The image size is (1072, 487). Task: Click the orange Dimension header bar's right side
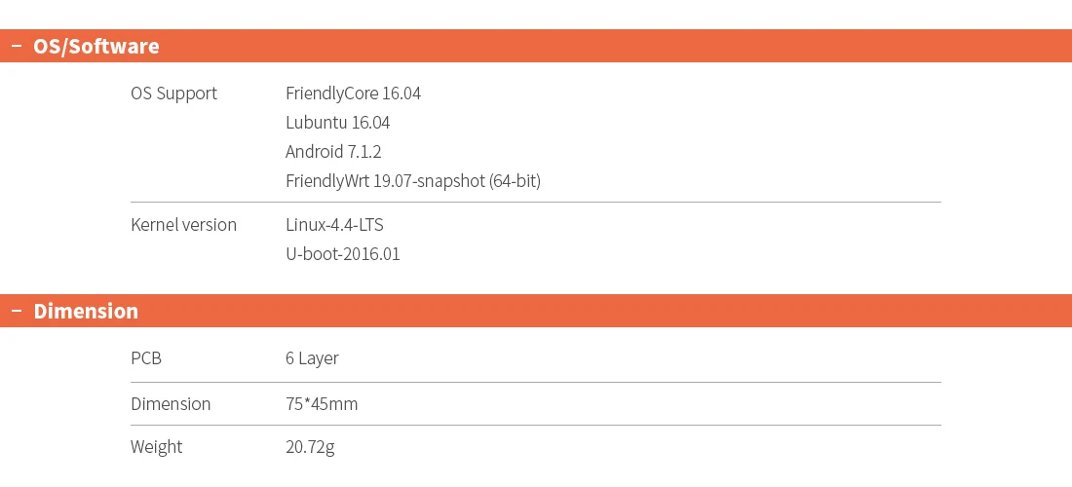click(x=877, y=312)
